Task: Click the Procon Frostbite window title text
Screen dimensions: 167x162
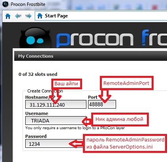Action: pos(28,4)
